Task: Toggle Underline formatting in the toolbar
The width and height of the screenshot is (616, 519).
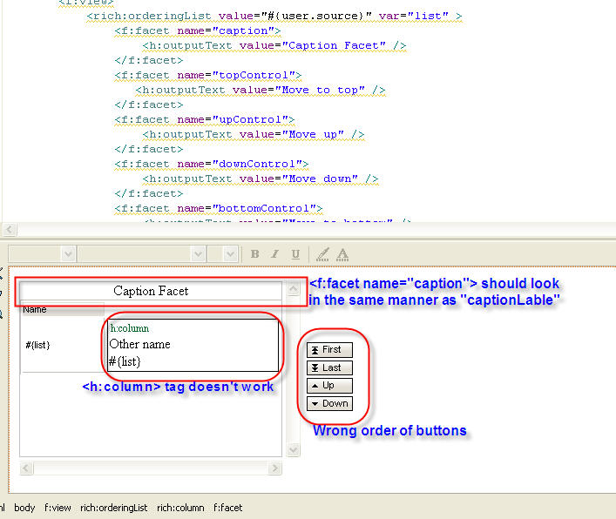Action: [x=295, y=254]
